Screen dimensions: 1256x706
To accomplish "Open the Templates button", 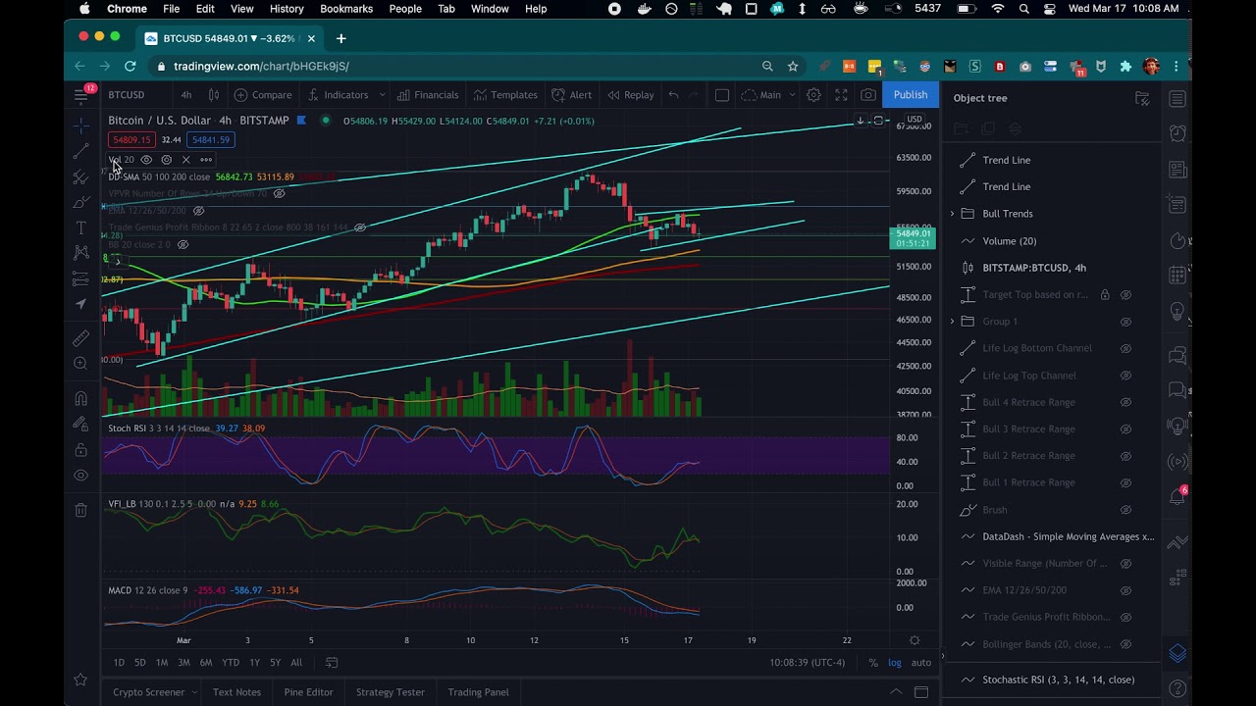I will 505,95.
